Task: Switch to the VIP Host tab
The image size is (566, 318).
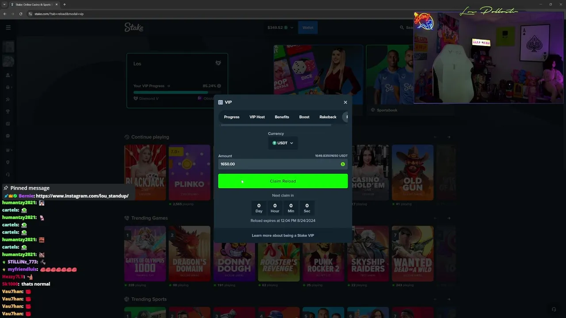Action: 257,117
